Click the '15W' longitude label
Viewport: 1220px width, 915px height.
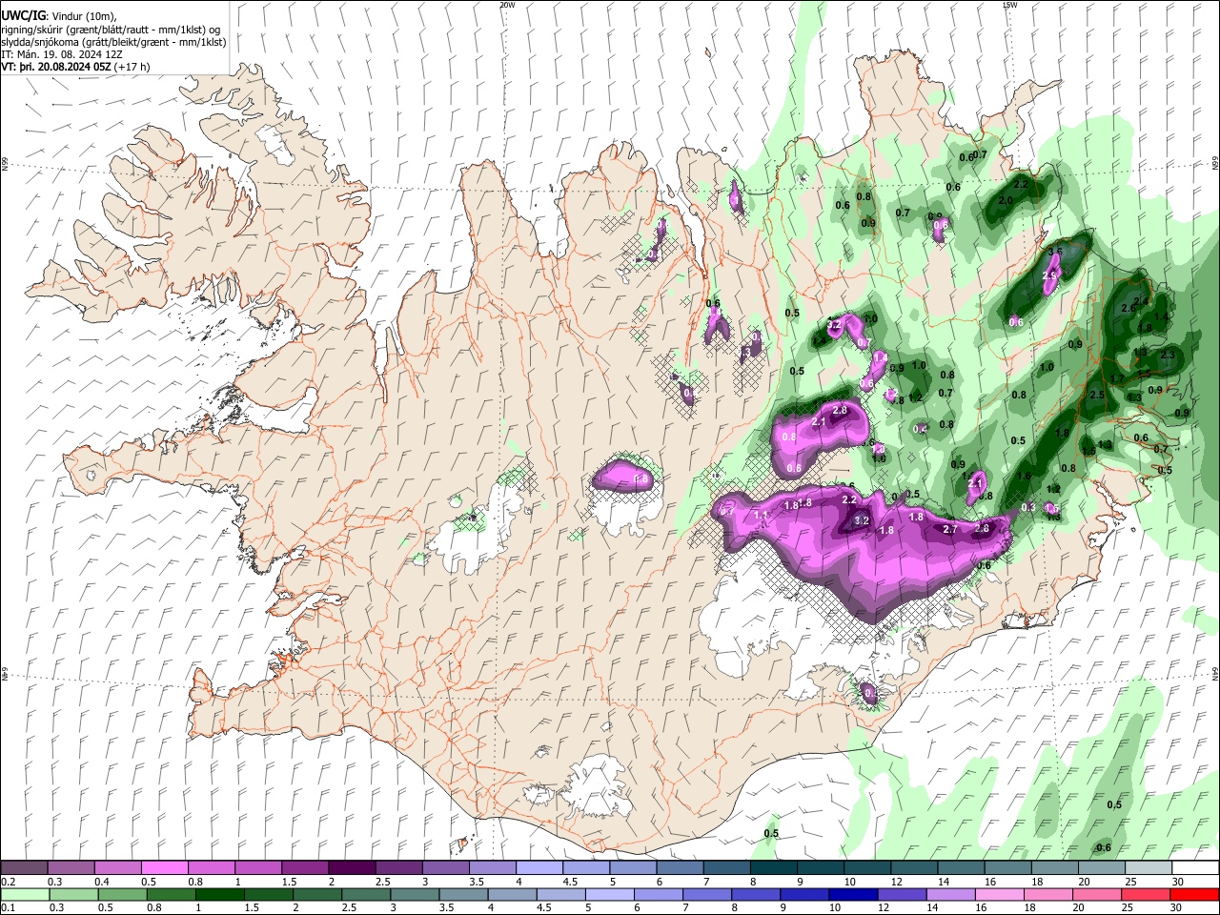(x=1009, y=5)
